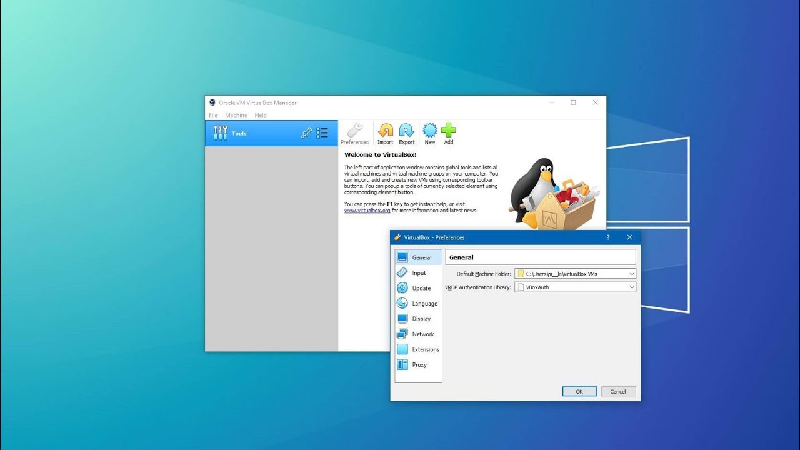The height and width of the screenshot is (450, 800).
Task: Open the Tools list menu icon
Action: click(x=322, y=132)
